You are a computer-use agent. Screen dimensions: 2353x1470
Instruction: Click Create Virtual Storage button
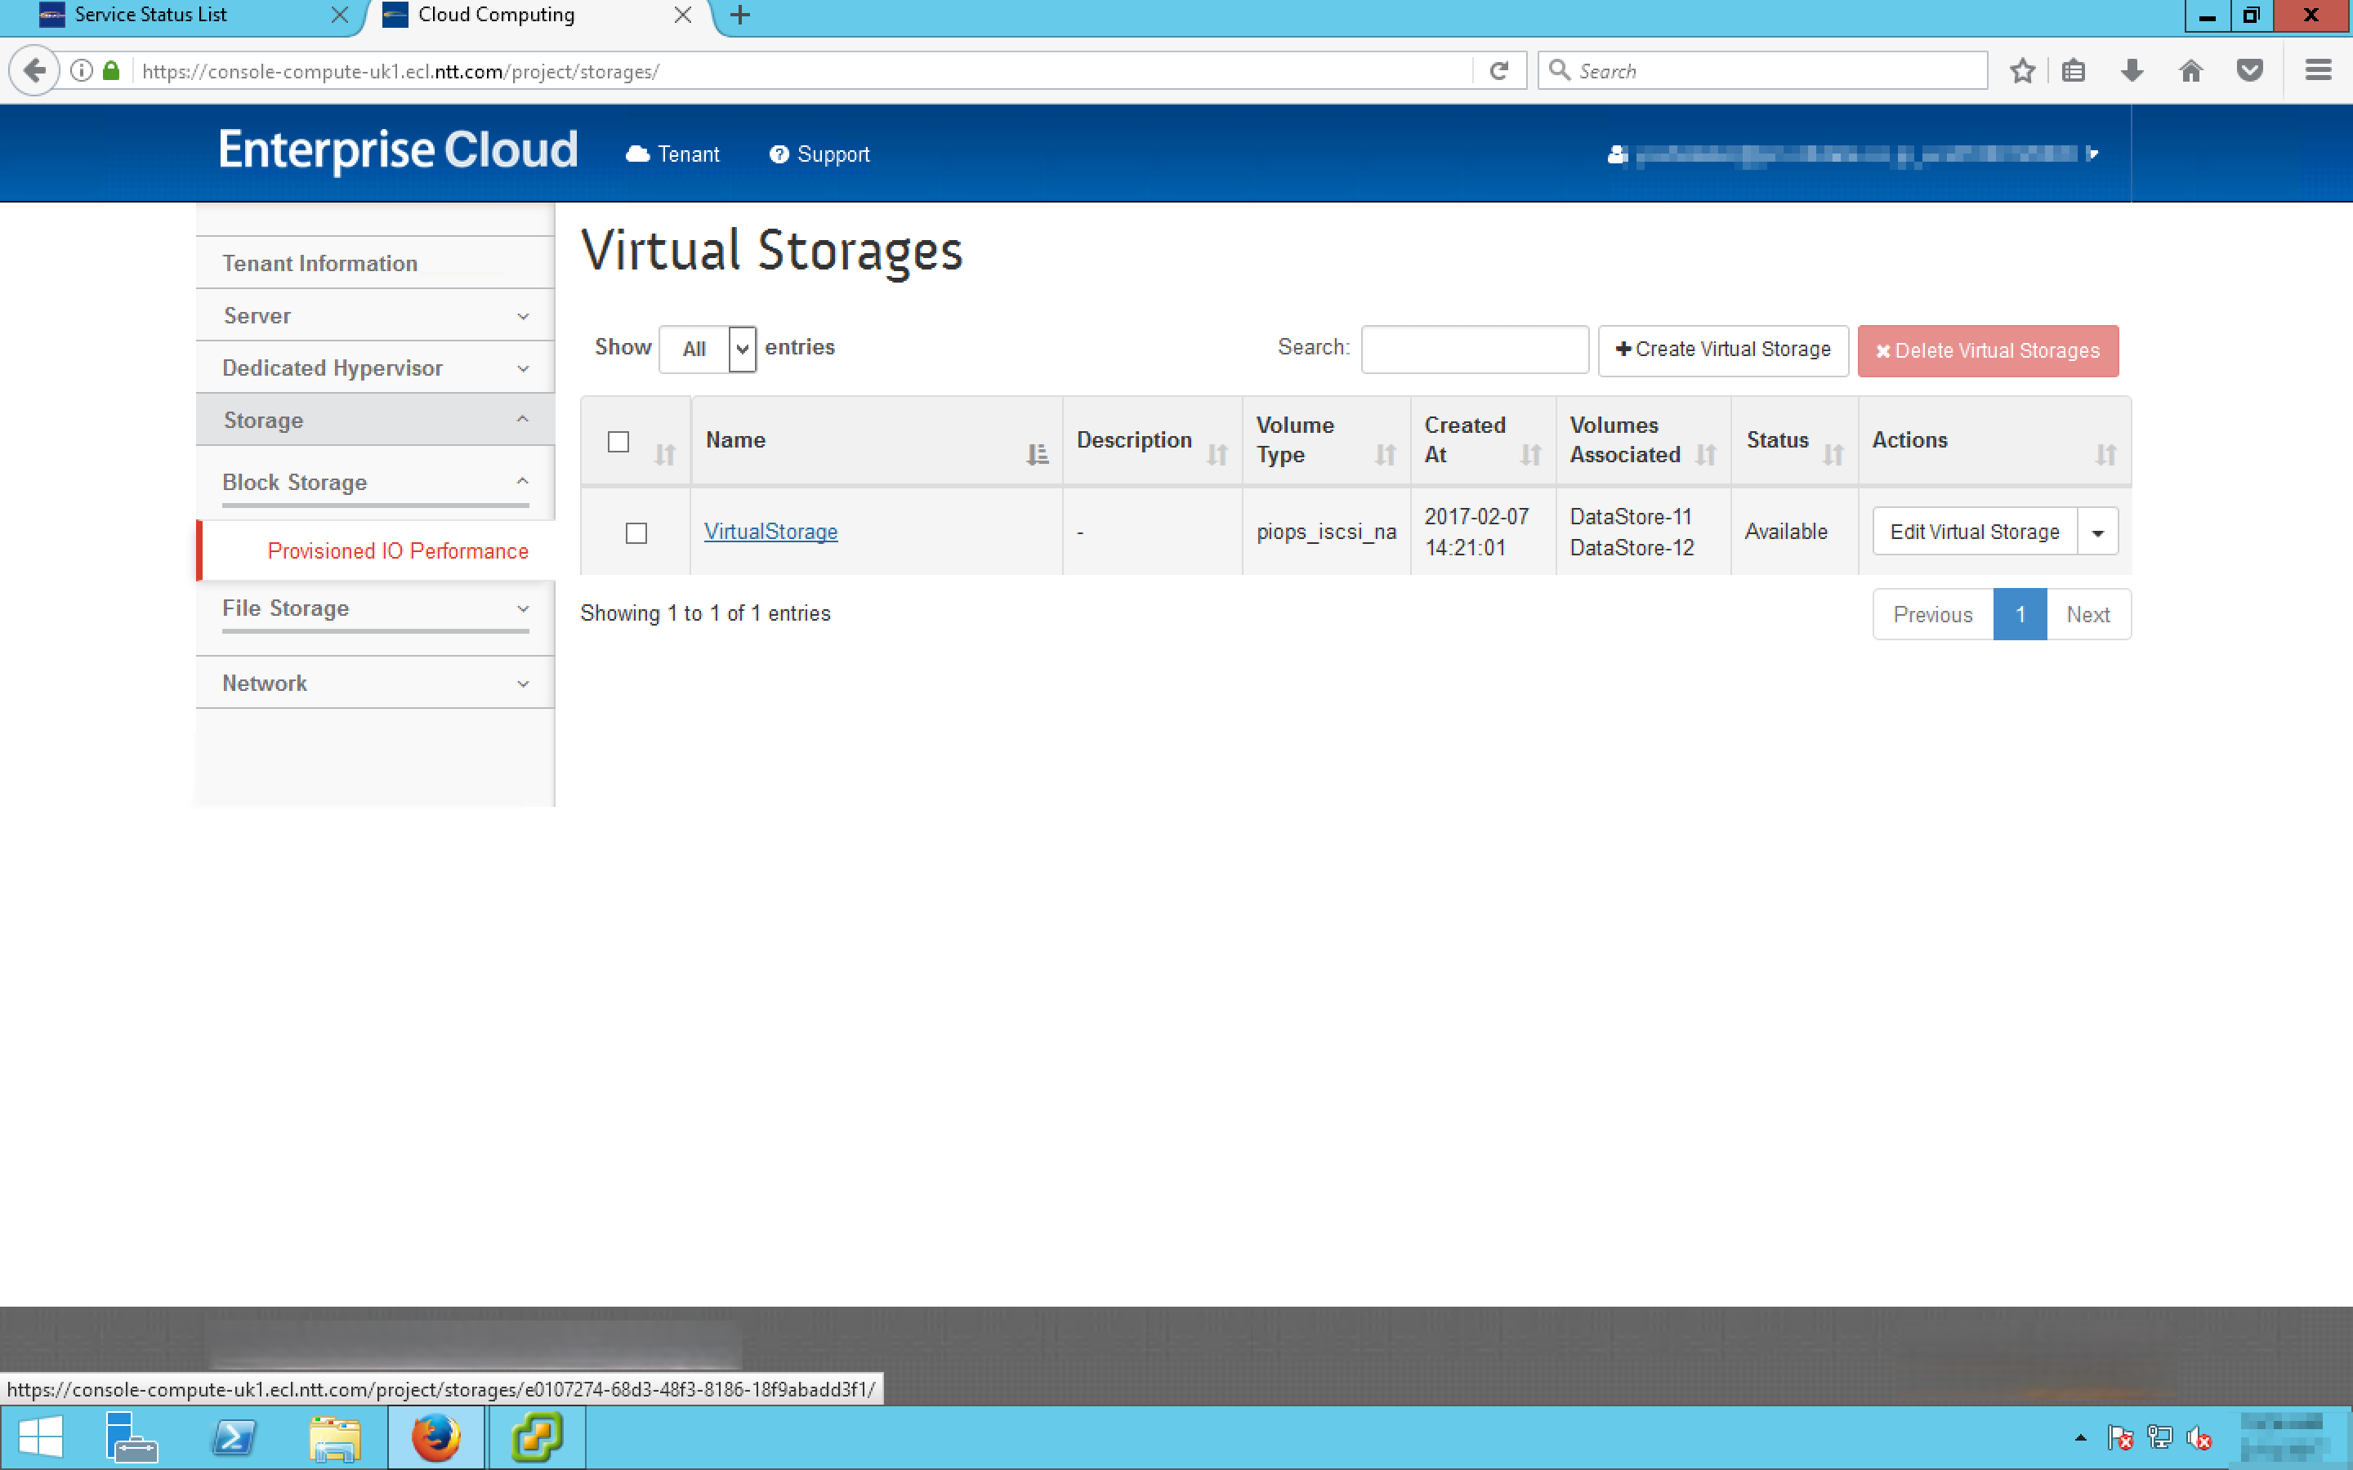point(1722,350)
